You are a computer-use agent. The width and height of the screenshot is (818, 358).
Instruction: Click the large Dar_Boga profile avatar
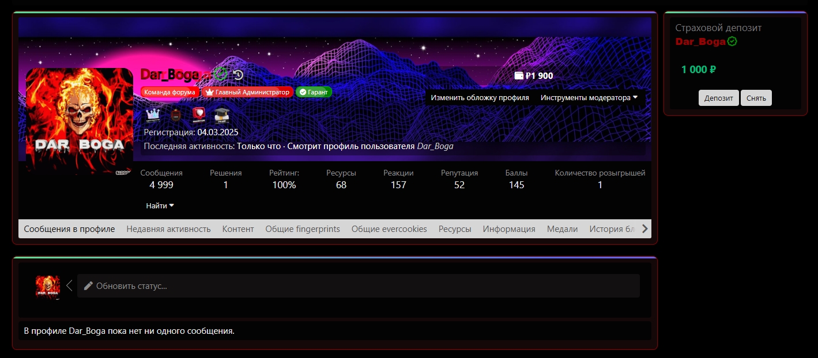point(80,121)
